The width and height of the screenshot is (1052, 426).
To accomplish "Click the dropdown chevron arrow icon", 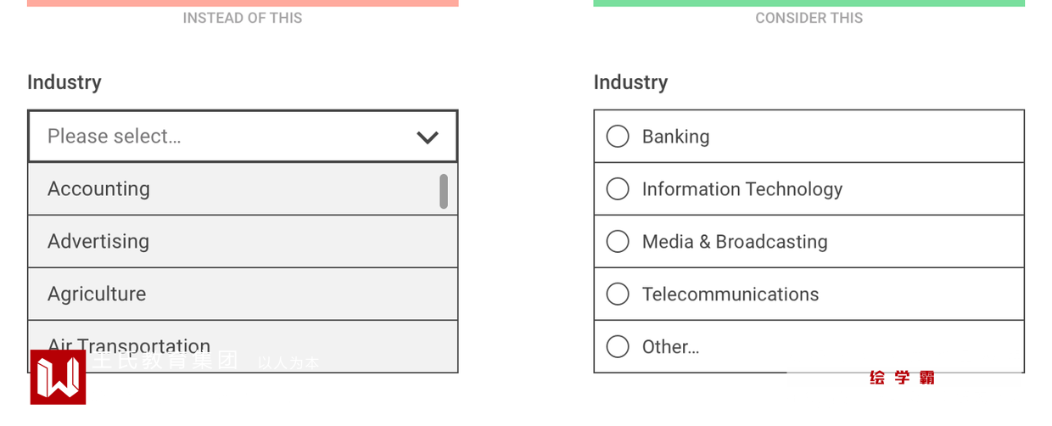I will click(428, 137).
